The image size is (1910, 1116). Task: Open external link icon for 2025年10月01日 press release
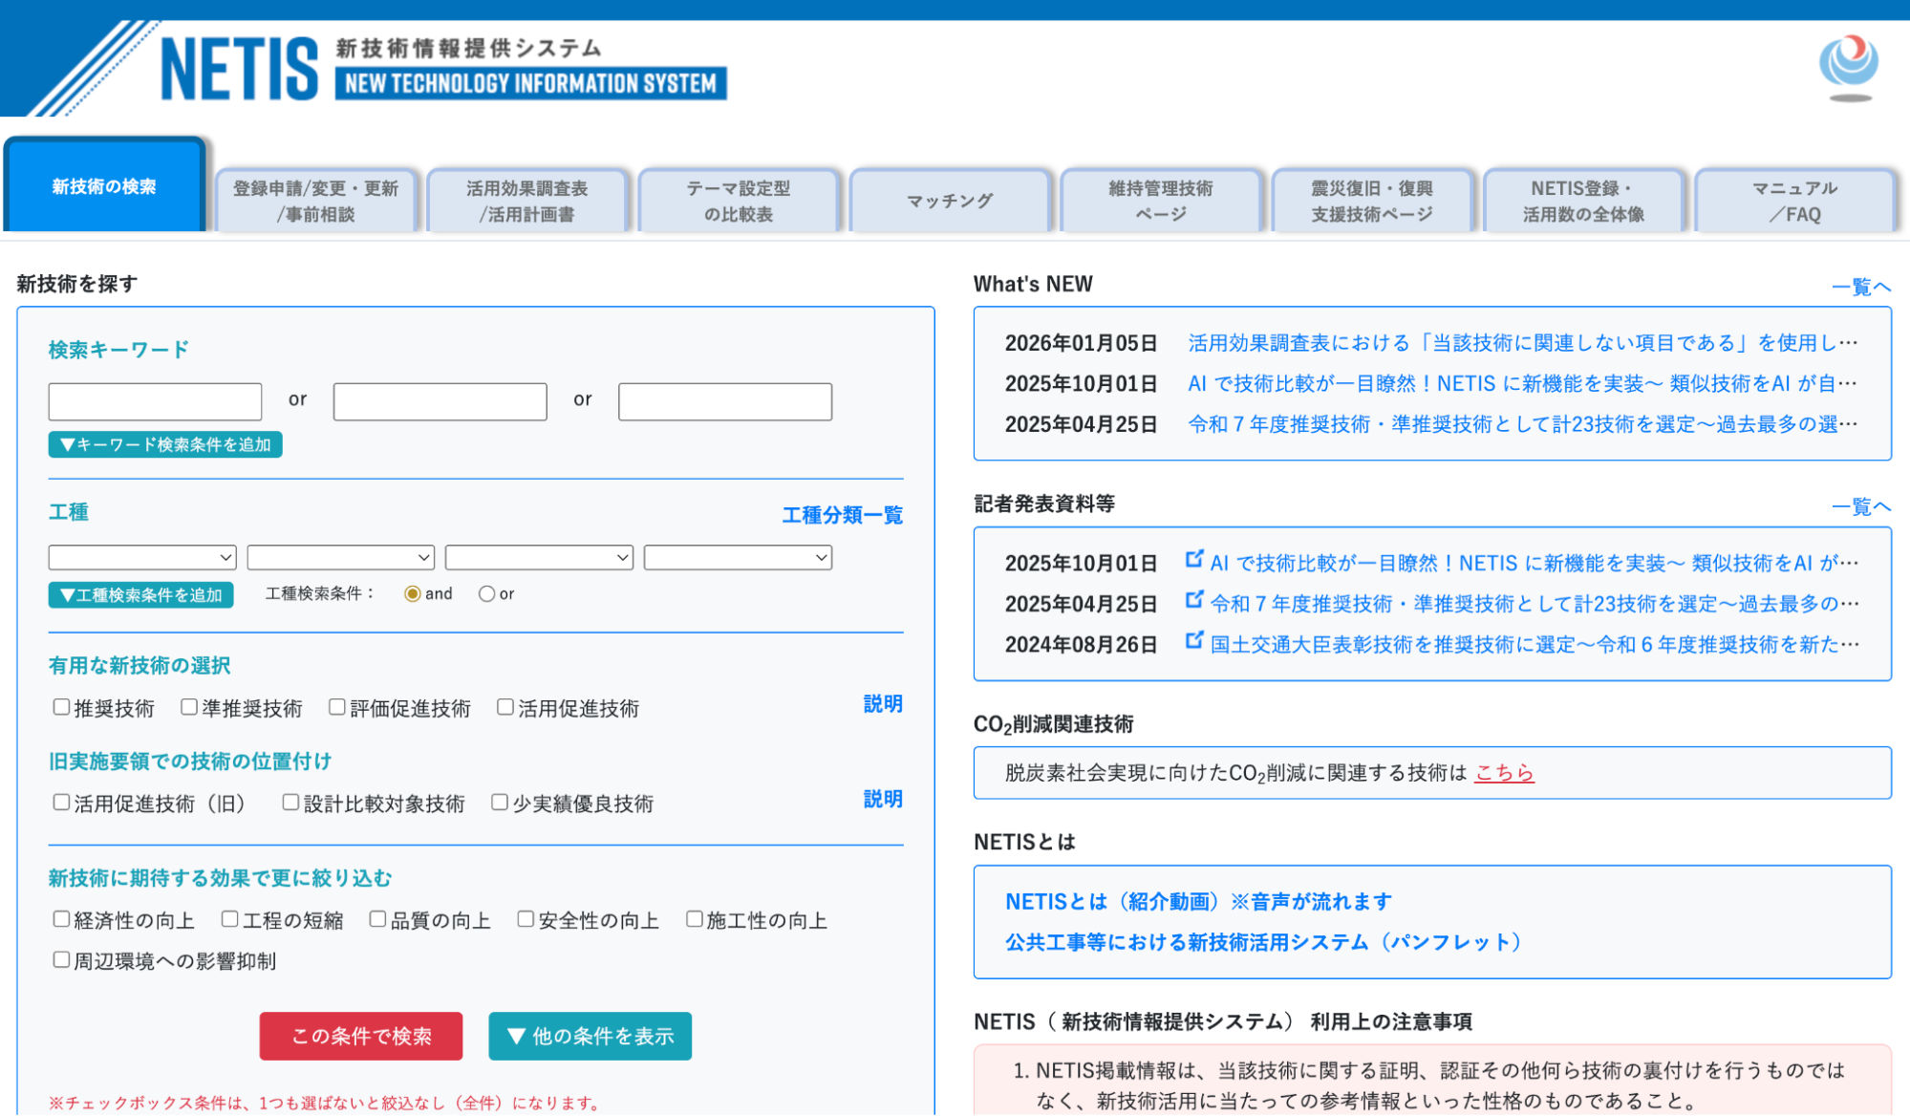point(1193,559)
